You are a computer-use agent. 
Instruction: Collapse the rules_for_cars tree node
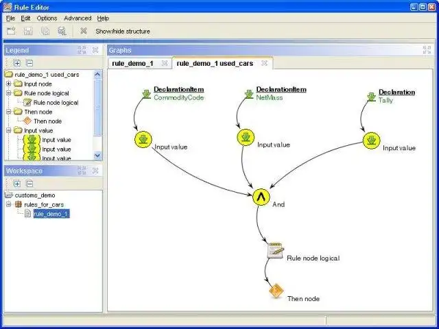(x=9, y=204)
